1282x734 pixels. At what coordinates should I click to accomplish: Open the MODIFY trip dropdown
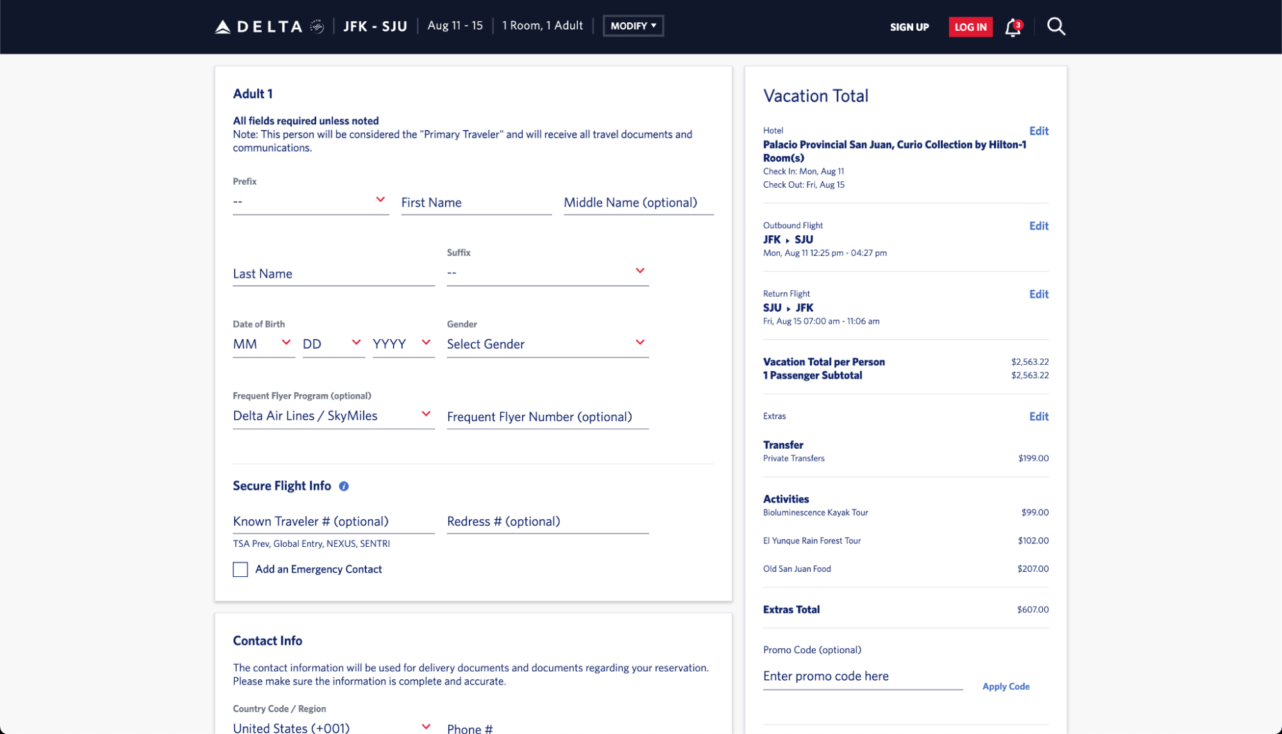click(633, 26)
